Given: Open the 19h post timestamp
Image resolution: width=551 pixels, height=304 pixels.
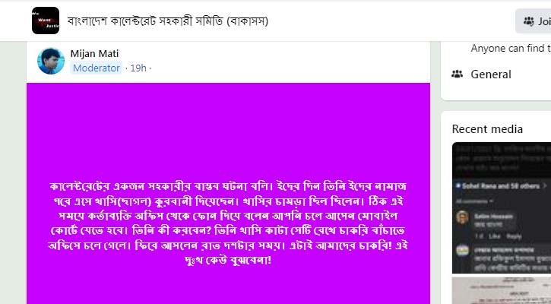Looking at the screenshot, I should point(138,68).
